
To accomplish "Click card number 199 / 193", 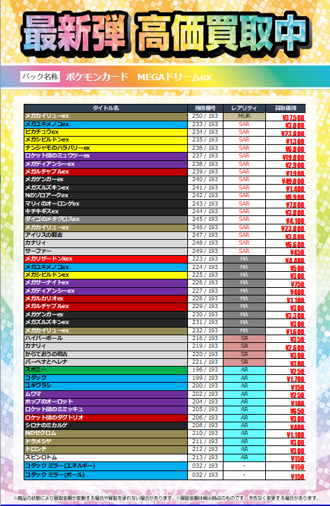I will point(205,378).
